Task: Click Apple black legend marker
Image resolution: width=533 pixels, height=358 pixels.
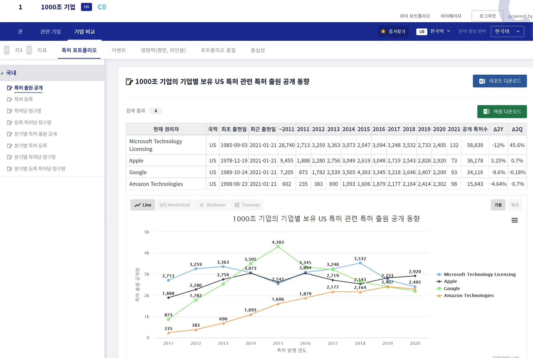Action: pyautogui.click(x=439, y=281)
